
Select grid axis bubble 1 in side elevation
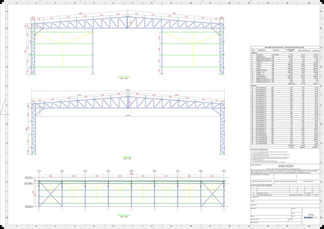(39, 171)
